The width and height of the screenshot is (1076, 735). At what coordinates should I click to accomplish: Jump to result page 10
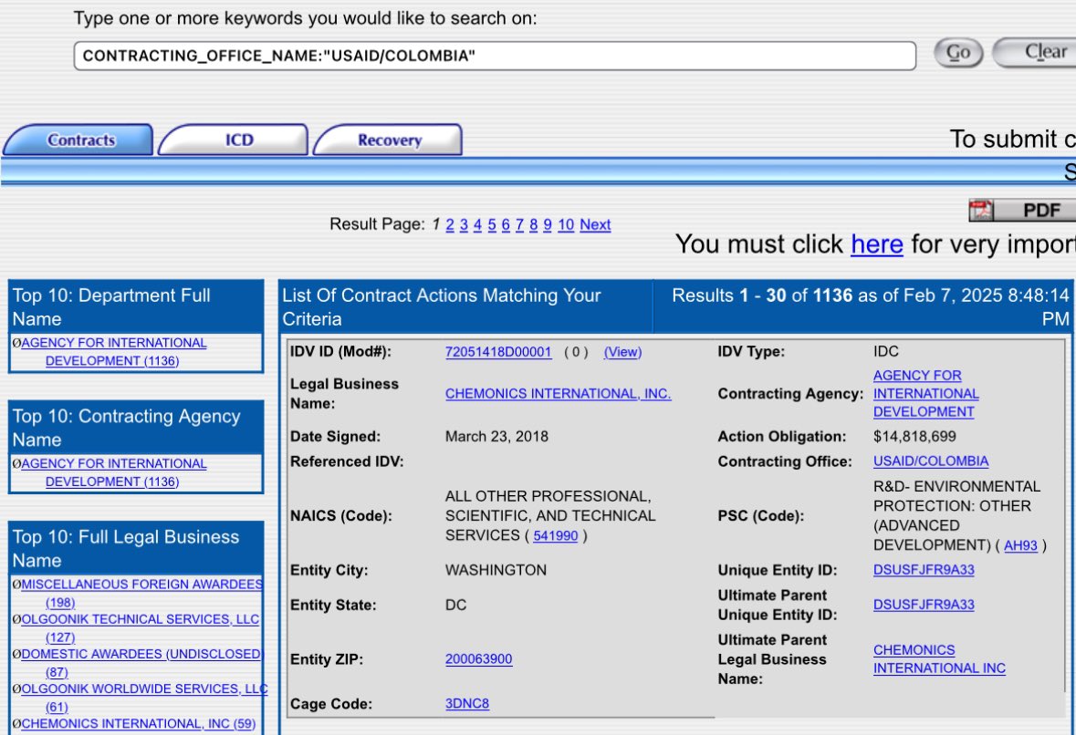(x=566, y=224)
